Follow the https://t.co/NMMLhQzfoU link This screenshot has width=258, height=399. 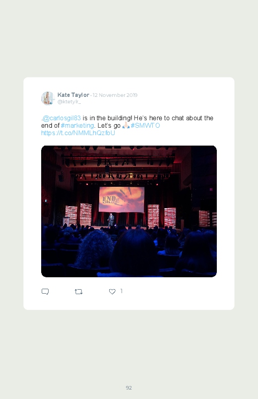(x=78, y=133)
